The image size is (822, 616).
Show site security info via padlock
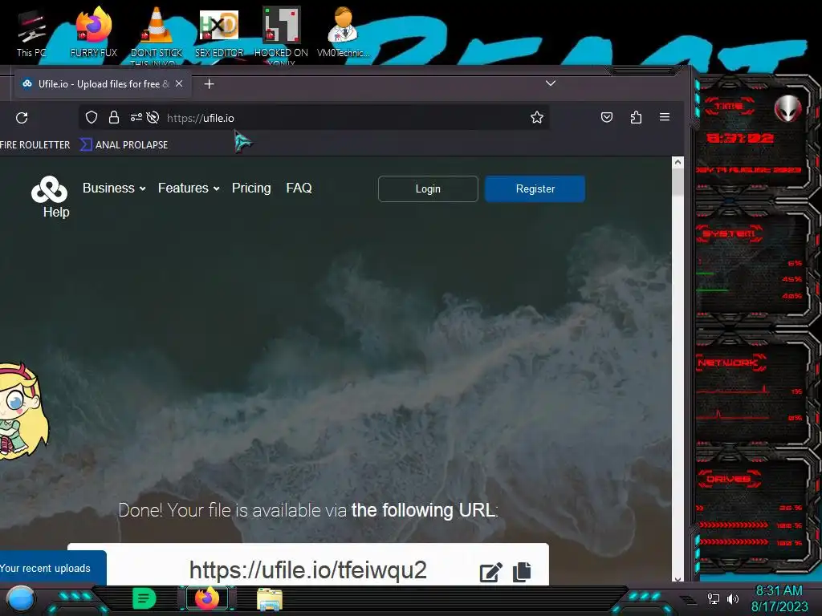pyautogui.click(x=114, y=117)
